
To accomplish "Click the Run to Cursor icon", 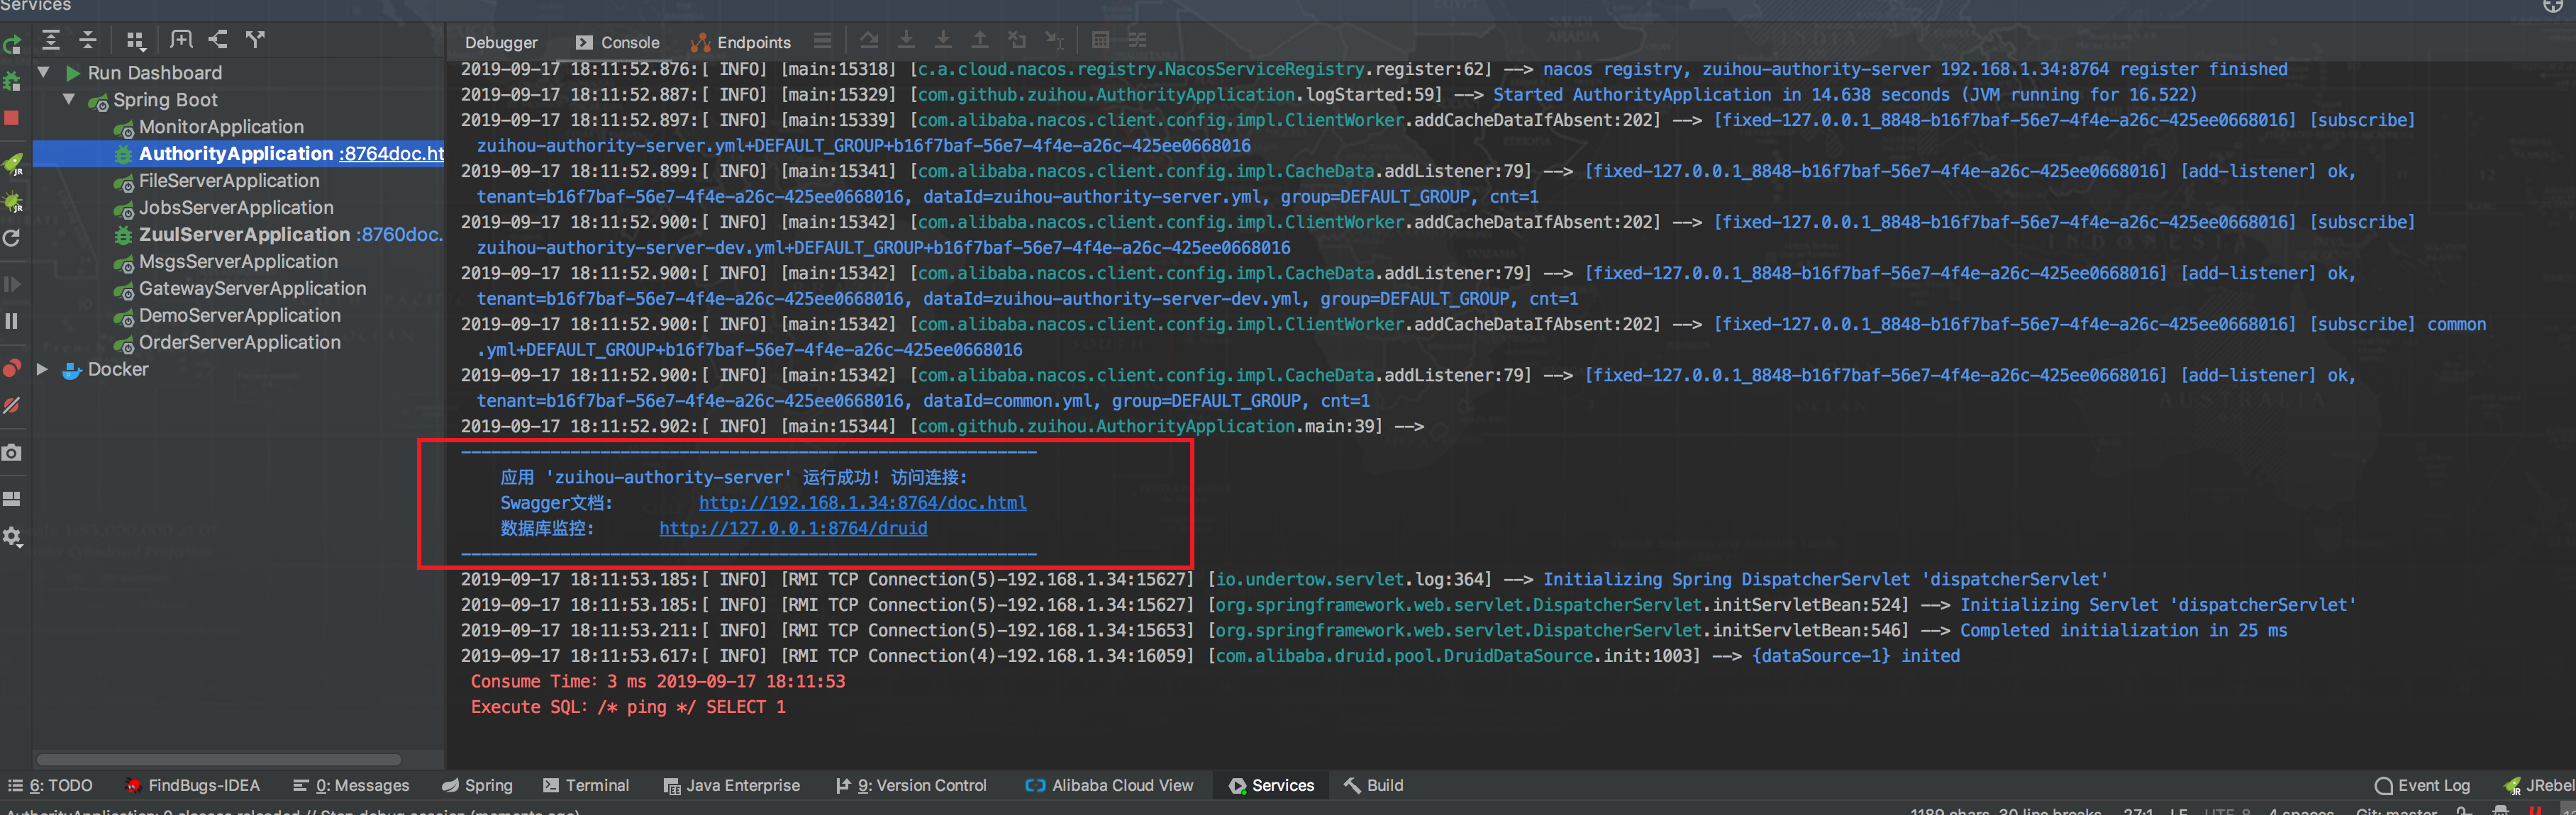I will pos(1054,41).
